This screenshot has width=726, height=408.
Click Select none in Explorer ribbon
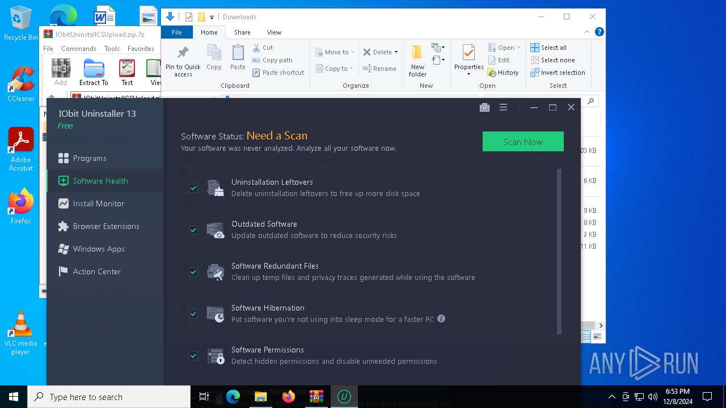point(553,60)
